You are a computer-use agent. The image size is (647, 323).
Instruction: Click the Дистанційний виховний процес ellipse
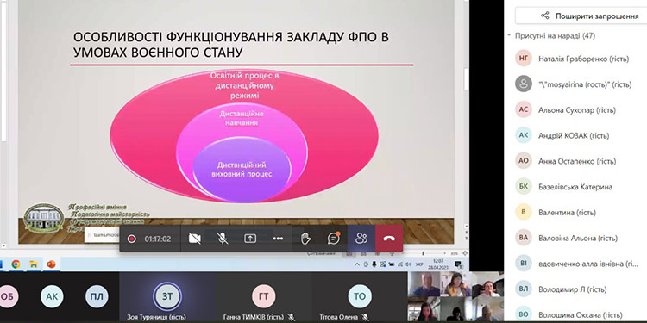[x=242, y=170]
